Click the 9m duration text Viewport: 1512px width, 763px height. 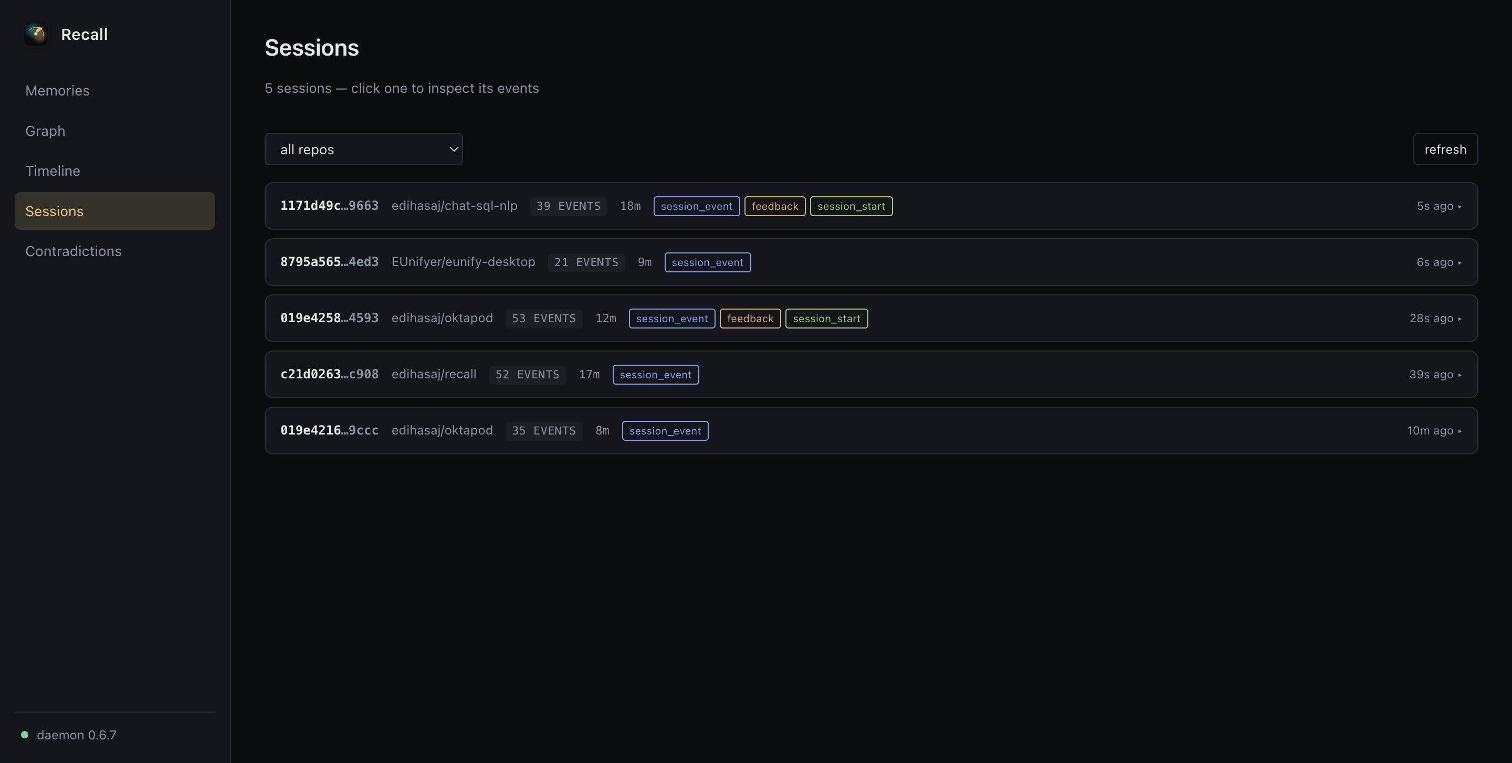click(x=645, y=262)
